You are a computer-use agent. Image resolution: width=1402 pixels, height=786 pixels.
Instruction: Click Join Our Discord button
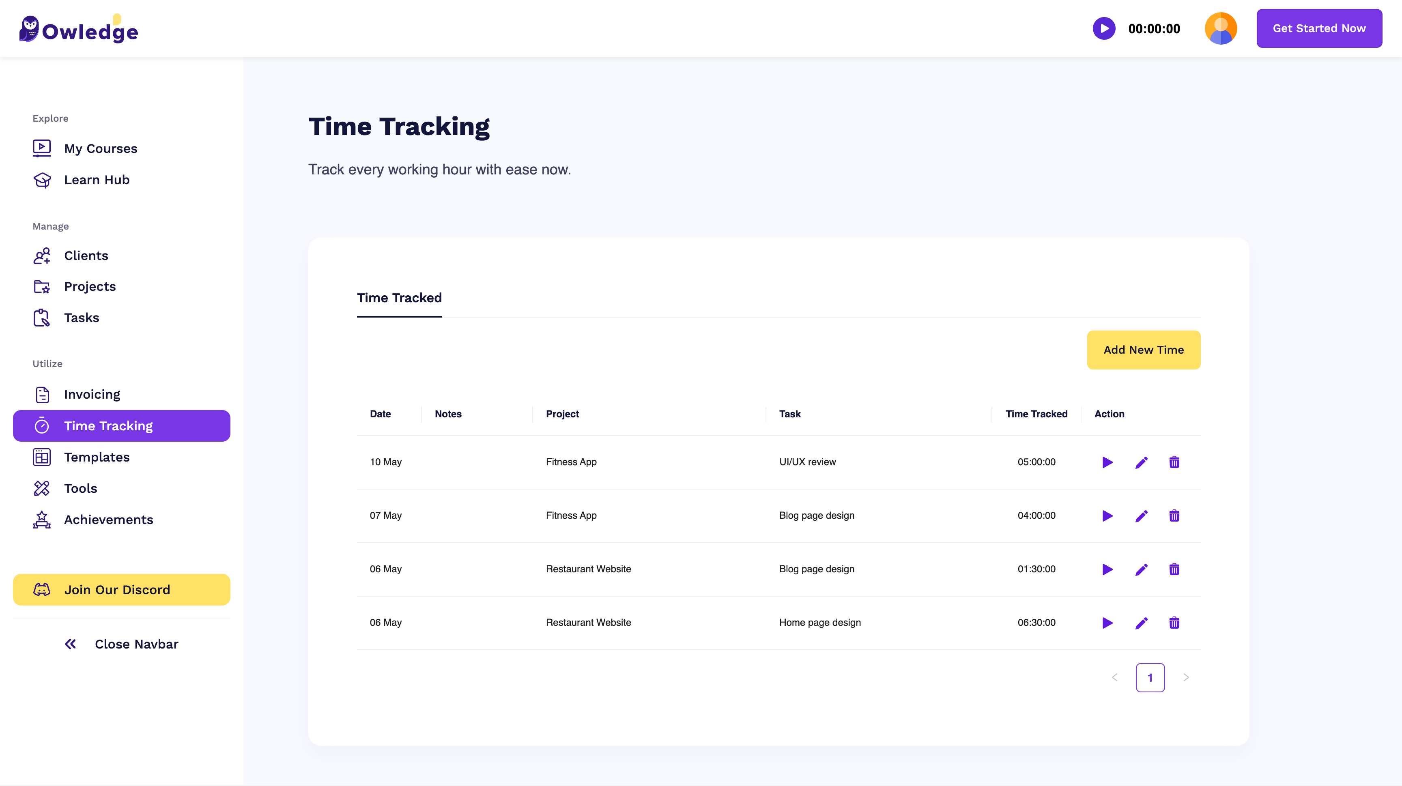(x=121, y=590)
